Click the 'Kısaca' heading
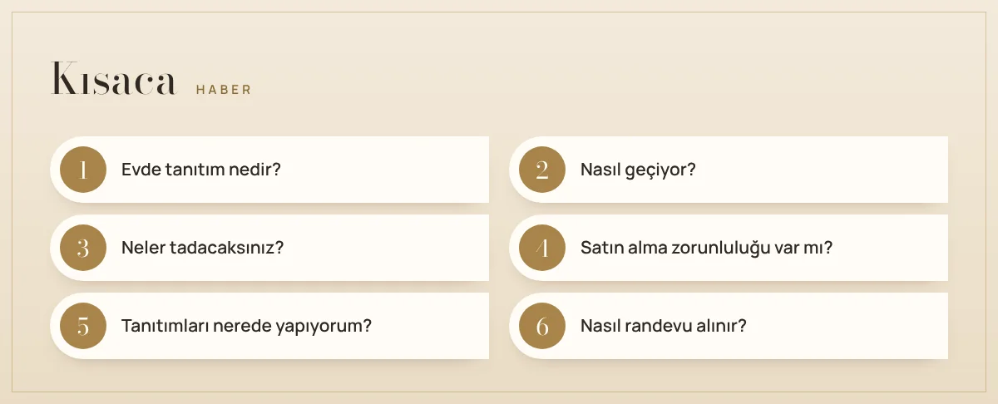Screen dimensions: 998x404 [x=115, y=79]
